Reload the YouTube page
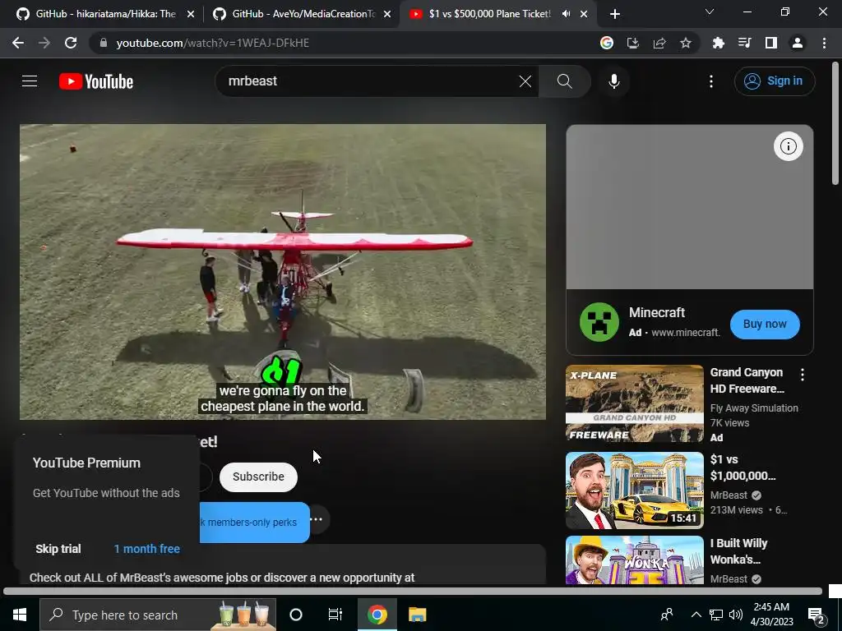 (71, 43)
